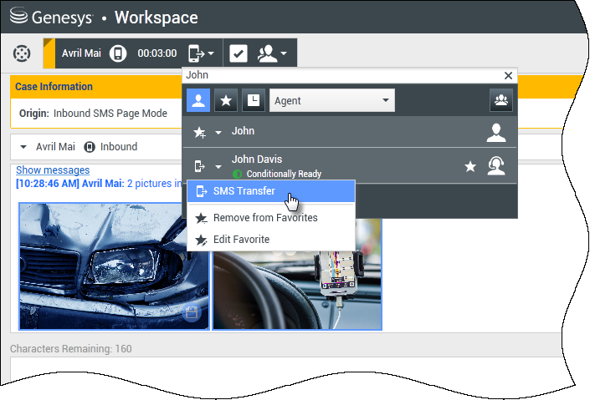Click the Show messages link
590x400 pixels.
coord(53,170)
